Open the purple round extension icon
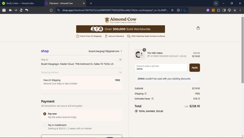This screenshot has height=138, width=244. tap(208, 10)
